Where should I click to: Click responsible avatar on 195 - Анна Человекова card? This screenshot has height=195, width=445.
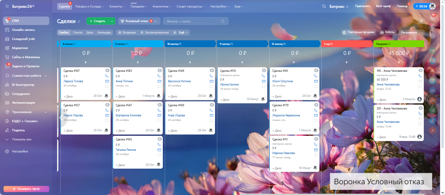[420, 99]
